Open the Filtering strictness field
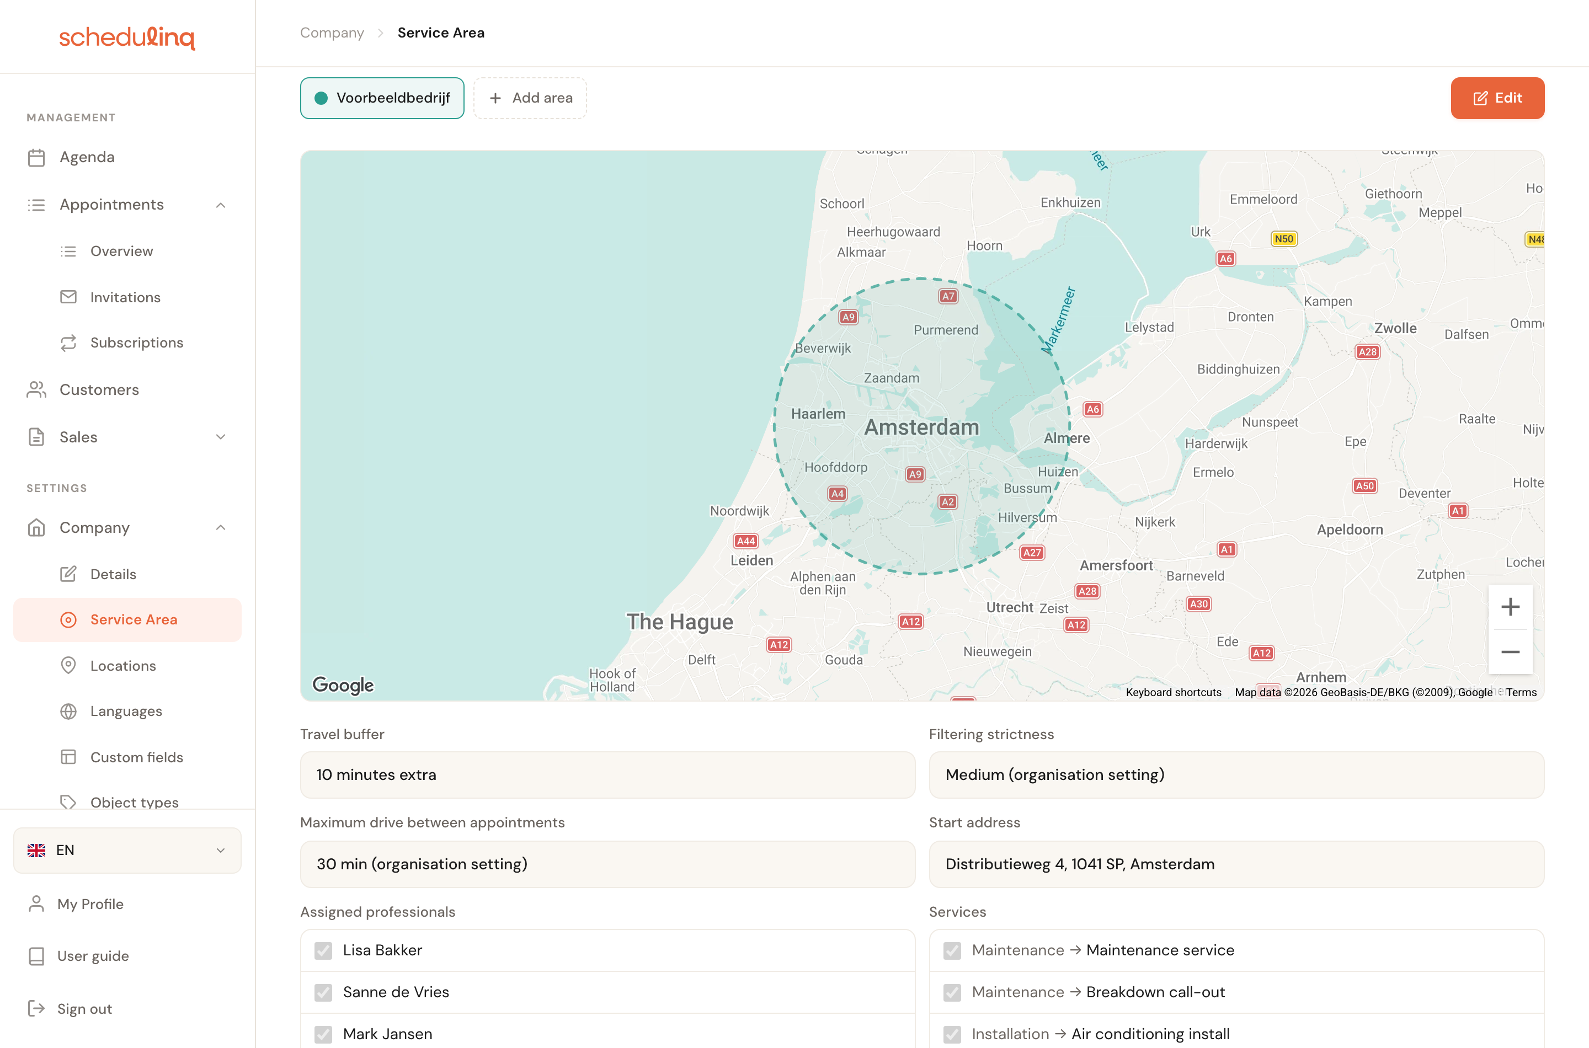Screen dimensions: 1589x1048 (1236, 774)
